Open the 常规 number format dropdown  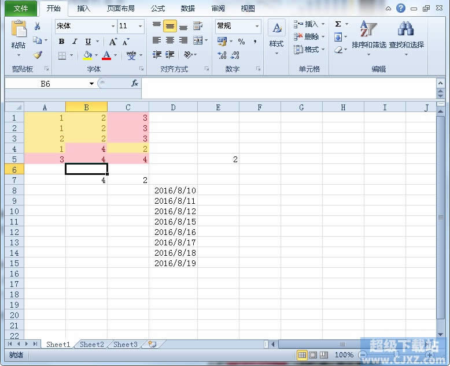pos(257,26)
